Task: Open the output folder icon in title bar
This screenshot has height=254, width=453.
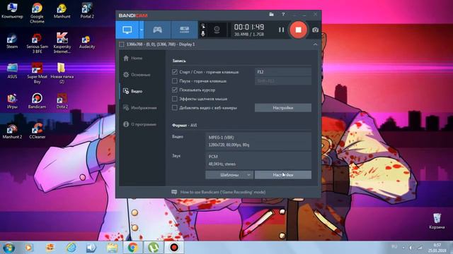Action: pyautogui.click(x=271, y=14)
